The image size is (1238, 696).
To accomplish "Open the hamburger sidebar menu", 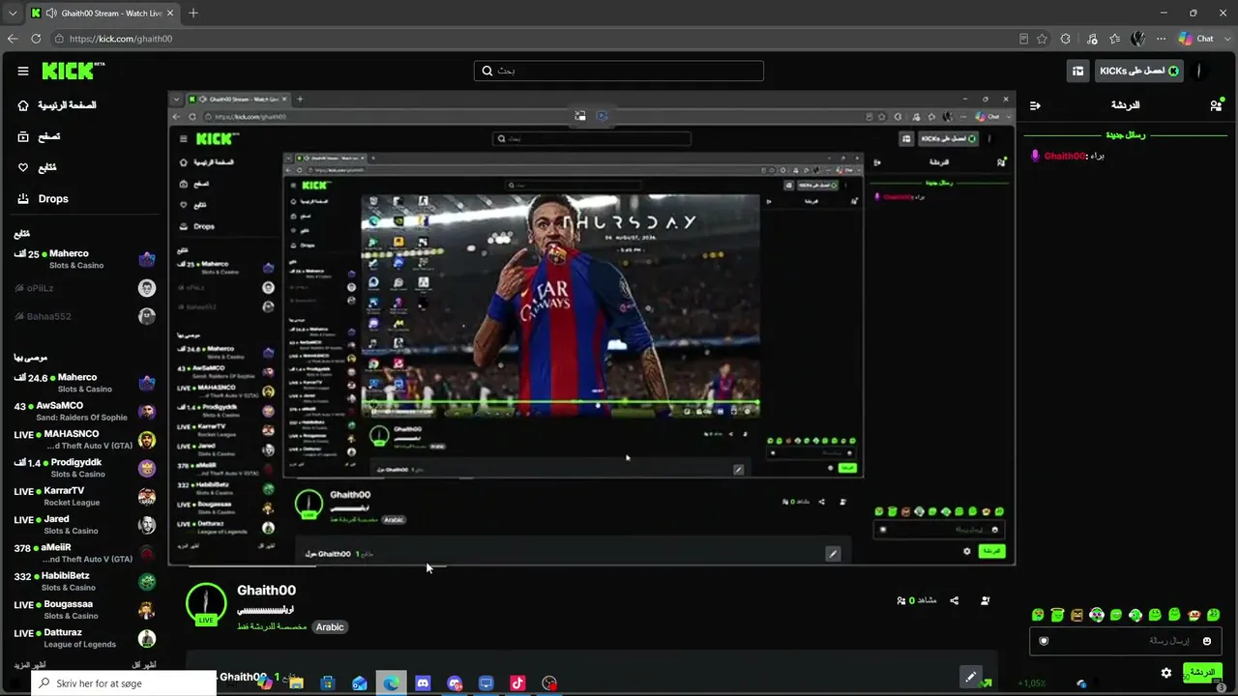I will coord(23,71).
